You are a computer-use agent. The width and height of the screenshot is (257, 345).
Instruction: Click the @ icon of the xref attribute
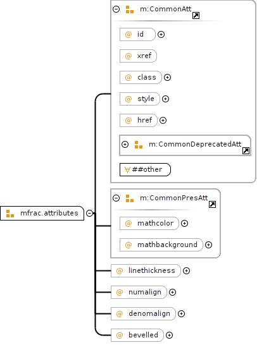tap(128, 56)
